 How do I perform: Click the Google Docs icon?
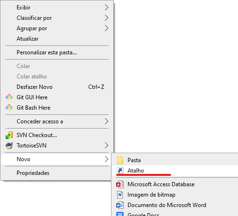tap(120, 214)
